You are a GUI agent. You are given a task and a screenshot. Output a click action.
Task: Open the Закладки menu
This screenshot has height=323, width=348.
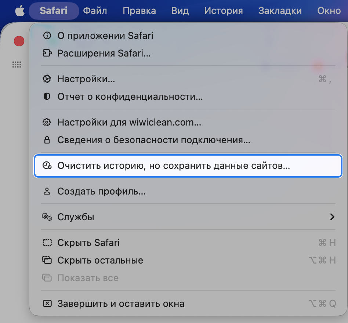coord(280,11)
